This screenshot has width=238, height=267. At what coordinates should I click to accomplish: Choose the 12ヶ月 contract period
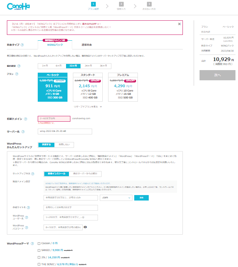(x=73, y=66)
